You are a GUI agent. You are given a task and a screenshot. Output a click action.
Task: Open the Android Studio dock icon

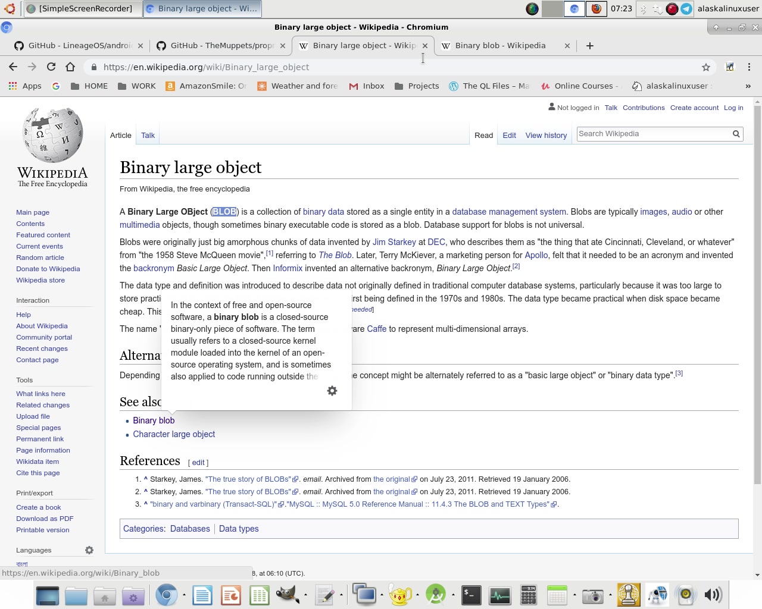pyautogui.click(x=436, y=595)
